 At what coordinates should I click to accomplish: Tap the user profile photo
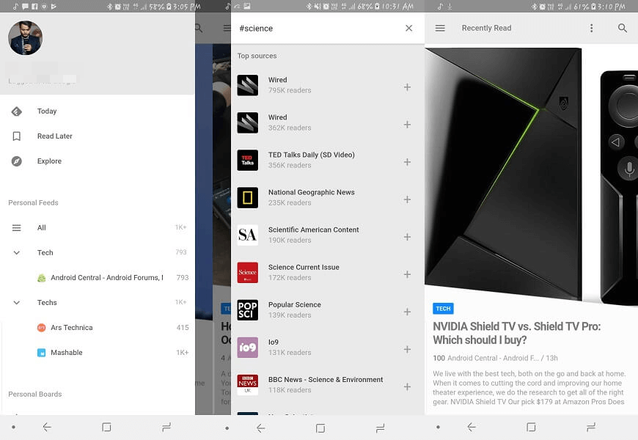click(25, 38)
